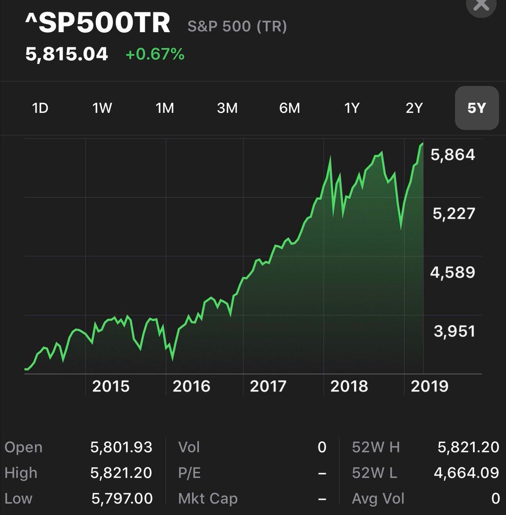The height and width of the screenshot is (515, 506).
Task: View the 1Y chart range
Action: [352, 108]
